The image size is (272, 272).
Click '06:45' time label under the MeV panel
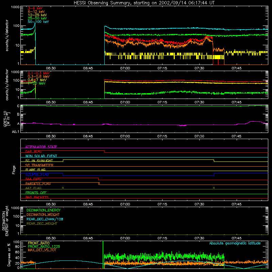click(88, 102)
